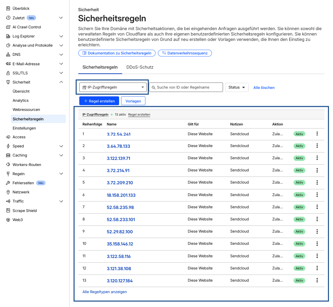Open three-dot menu for 18.158.201.133

pyautogui.click(x=317, y=195)
